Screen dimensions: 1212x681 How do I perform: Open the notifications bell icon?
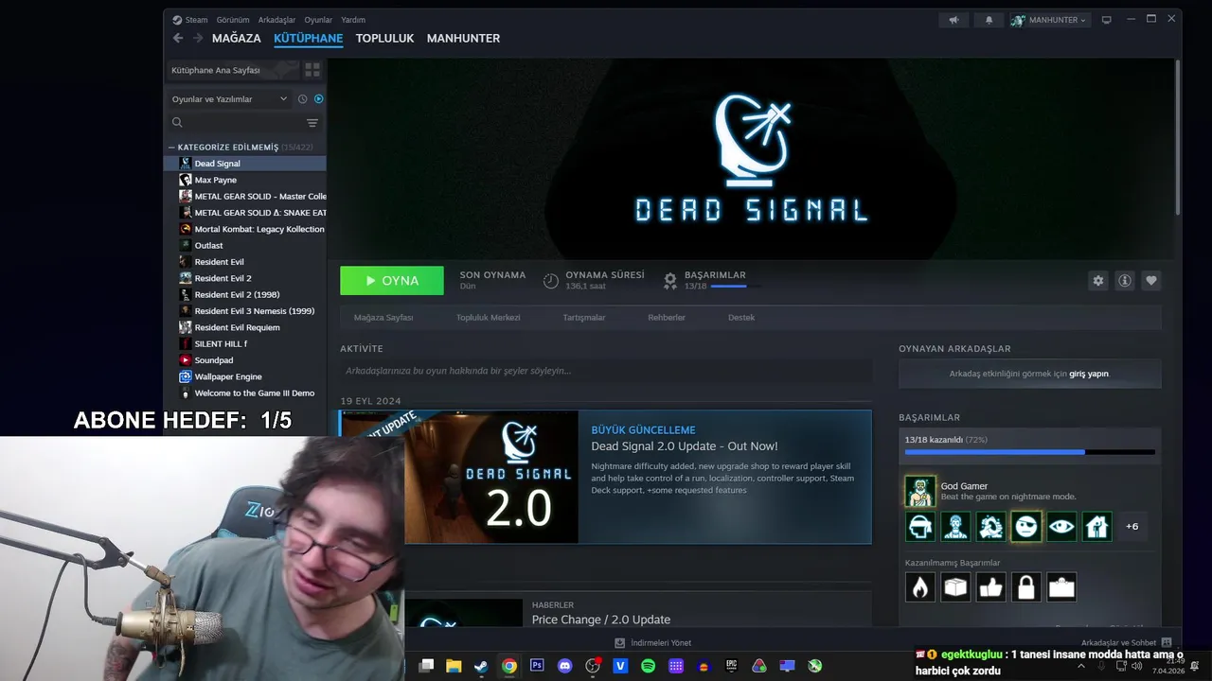989,20
